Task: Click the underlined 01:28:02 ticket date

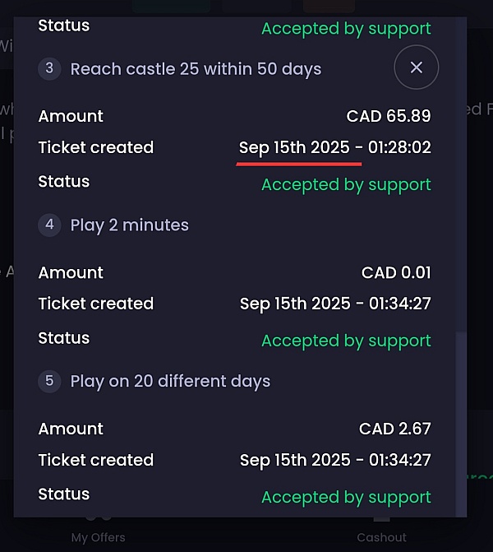Action: (x=334, y=148)
